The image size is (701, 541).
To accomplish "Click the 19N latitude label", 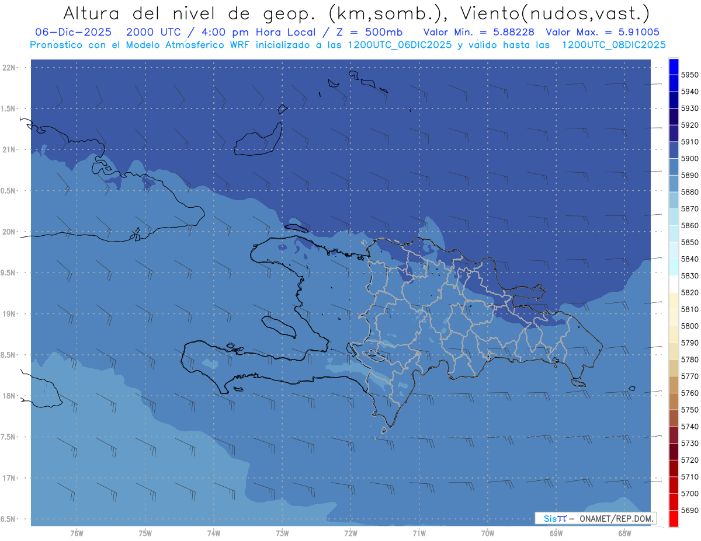I will point(8,313).
